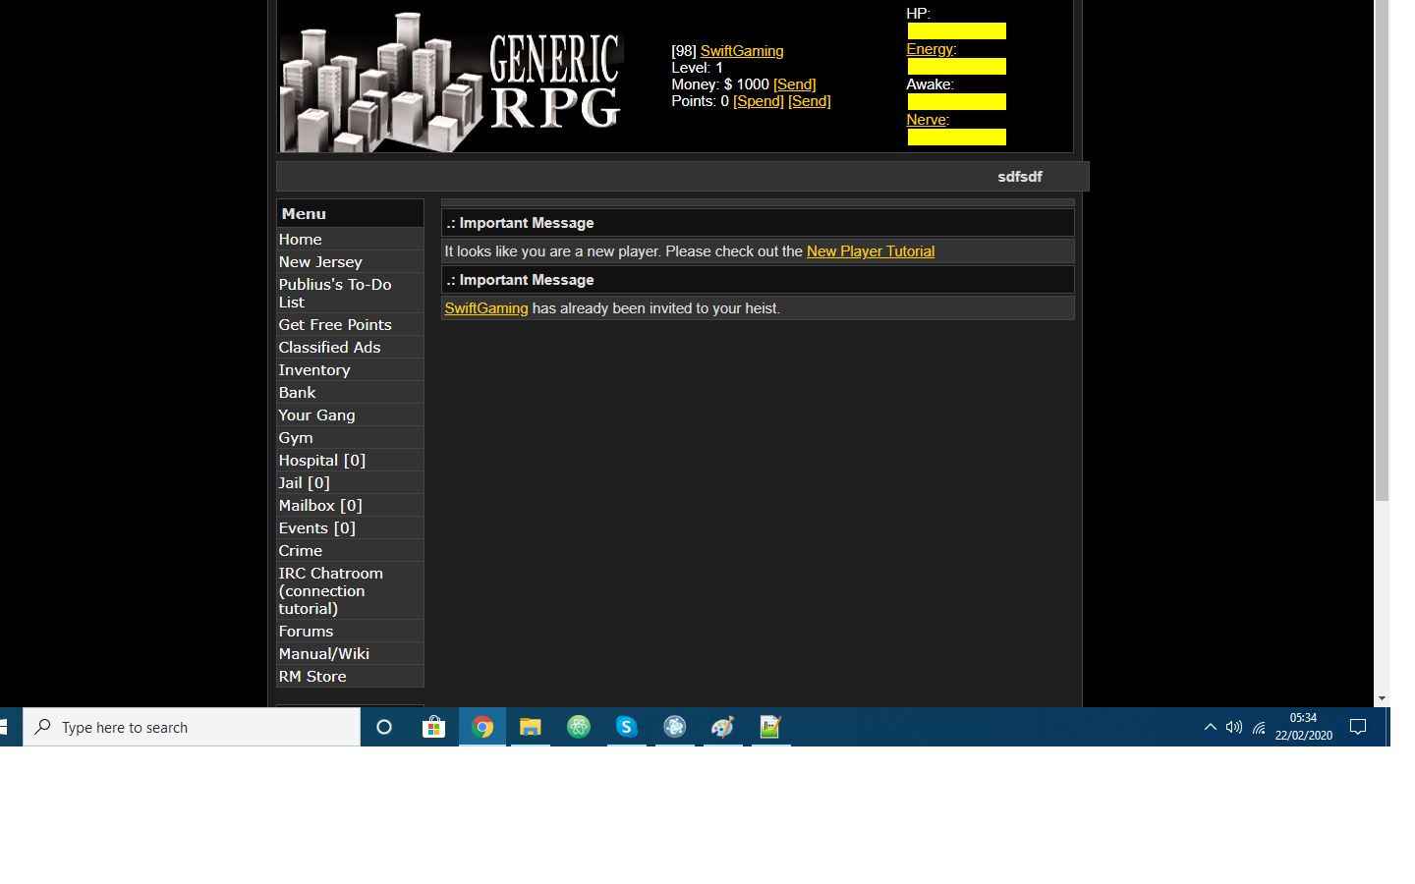
Task: Click the Cortana circle icon
Action: 384,727
